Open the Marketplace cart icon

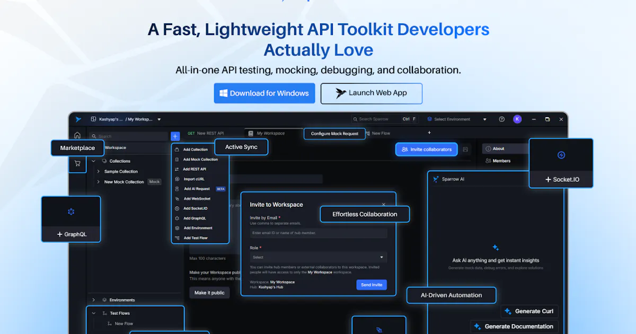click(x=77, y=163)
